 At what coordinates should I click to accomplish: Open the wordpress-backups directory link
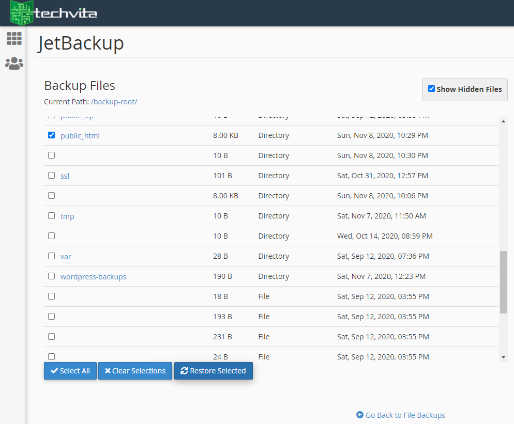point(93,276)
